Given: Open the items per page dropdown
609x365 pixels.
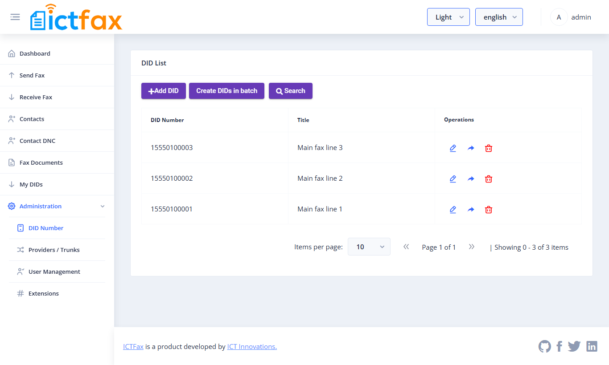Looking at the screenshot, I should click(x=369, y=247).
